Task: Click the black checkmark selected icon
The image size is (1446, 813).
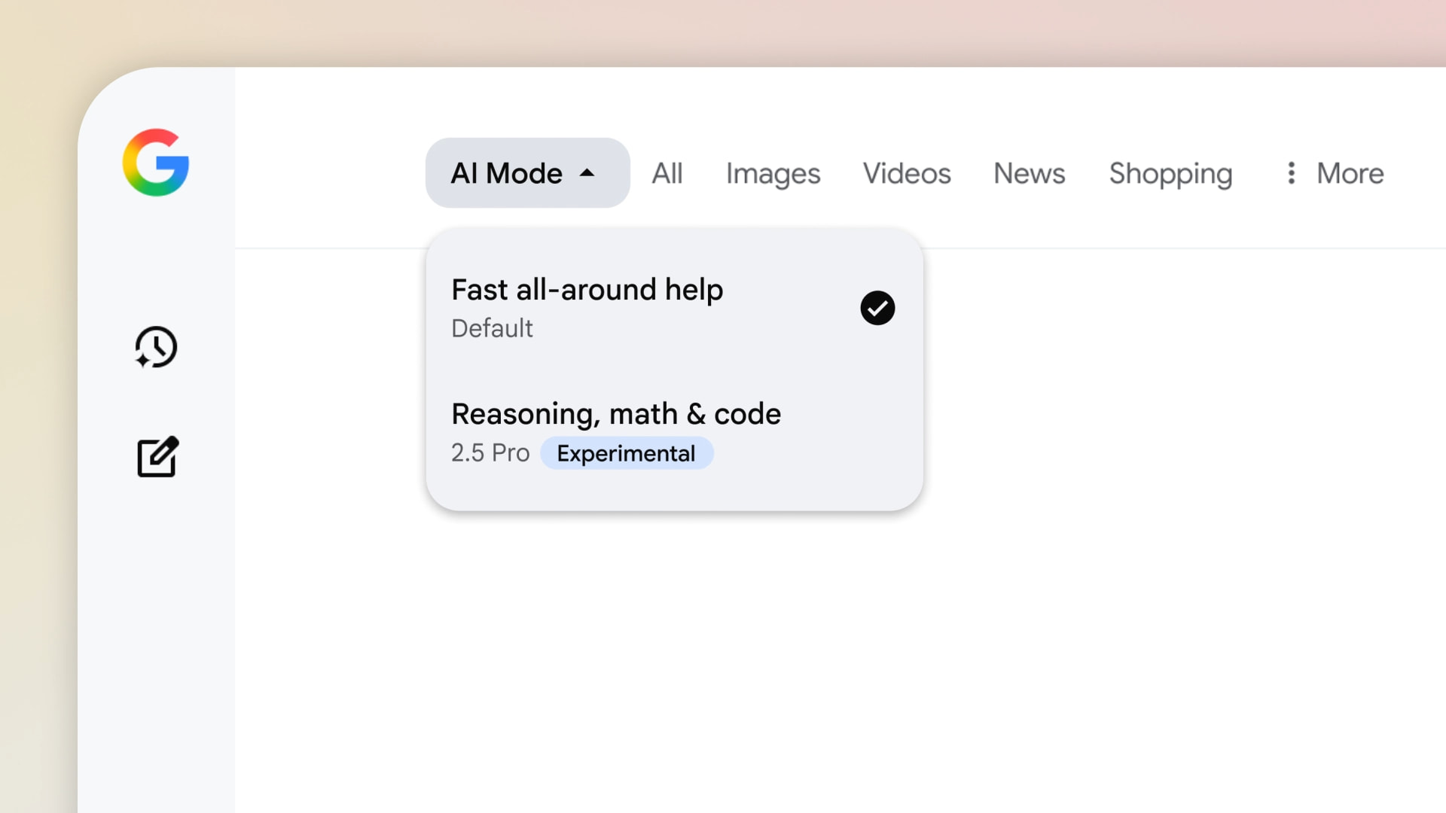Action: point(877,308)
